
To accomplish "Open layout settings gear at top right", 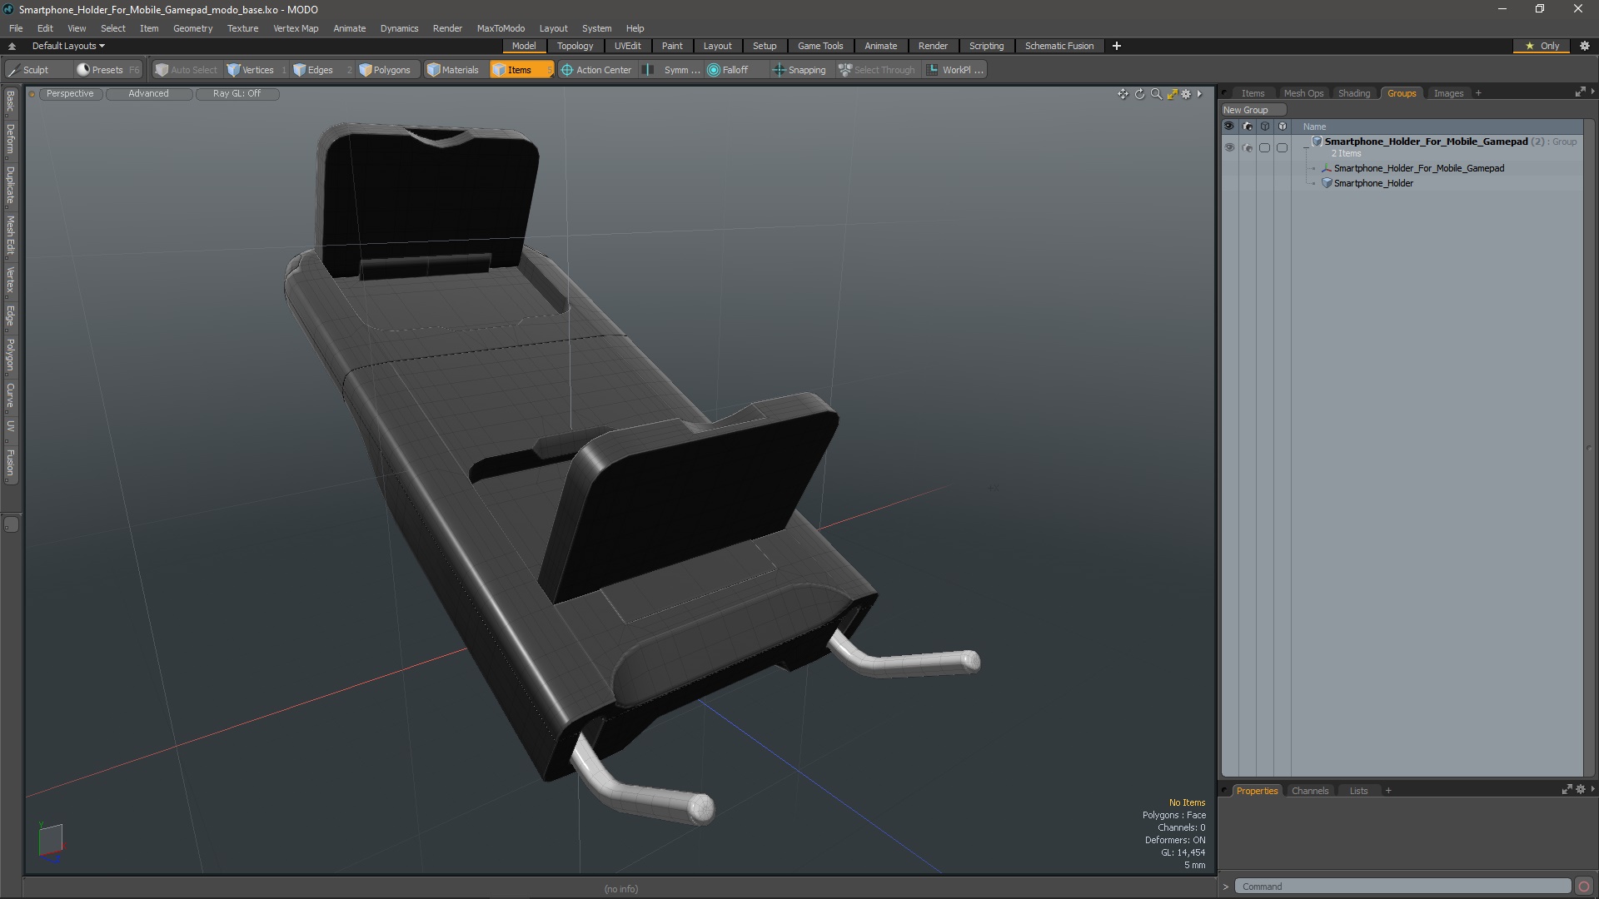I will (x=1585, y=46).
